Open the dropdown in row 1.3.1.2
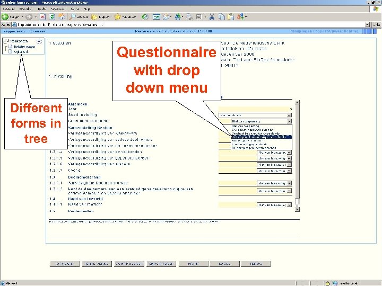 click(x=274, y=191)
